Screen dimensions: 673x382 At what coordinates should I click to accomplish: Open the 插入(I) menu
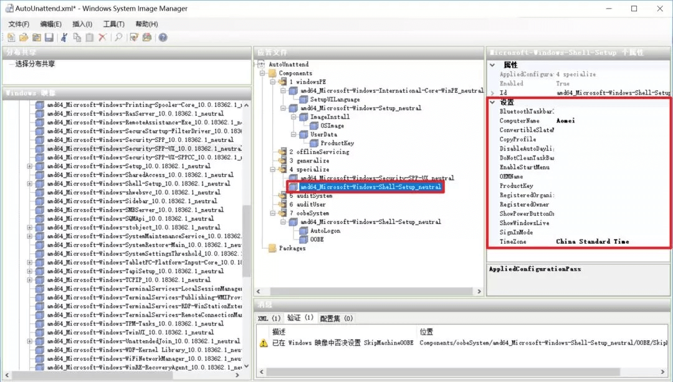(82, 24)
